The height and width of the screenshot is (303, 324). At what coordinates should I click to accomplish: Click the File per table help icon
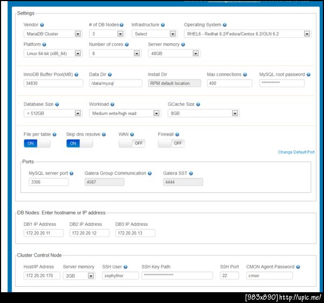pos(55,134)
